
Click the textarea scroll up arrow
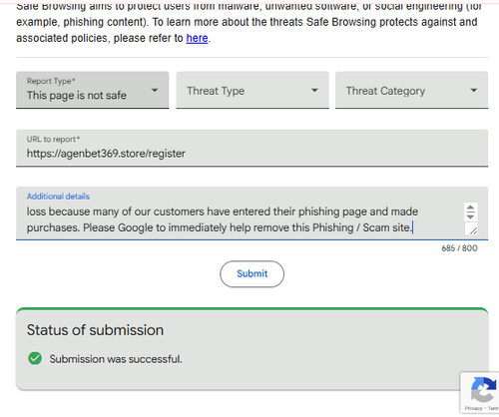(470, 208)
